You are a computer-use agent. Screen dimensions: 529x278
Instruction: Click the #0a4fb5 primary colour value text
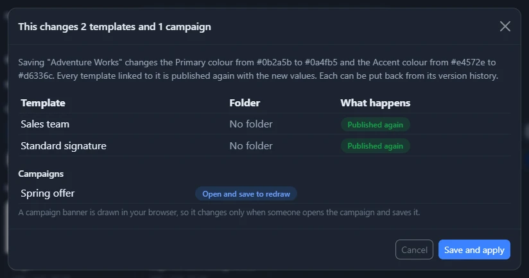coord(321,63)
